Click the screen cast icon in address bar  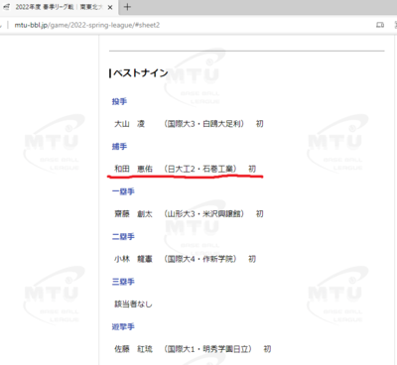380,25
